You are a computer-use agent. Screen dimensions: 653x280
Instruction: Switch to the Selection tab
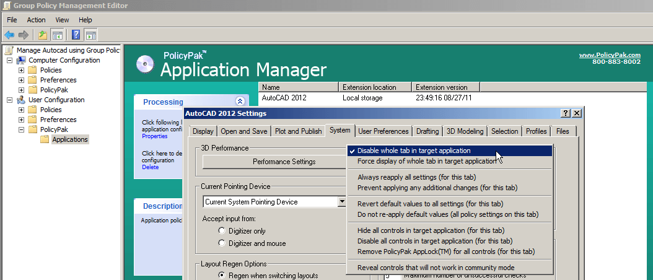[504, 131]
